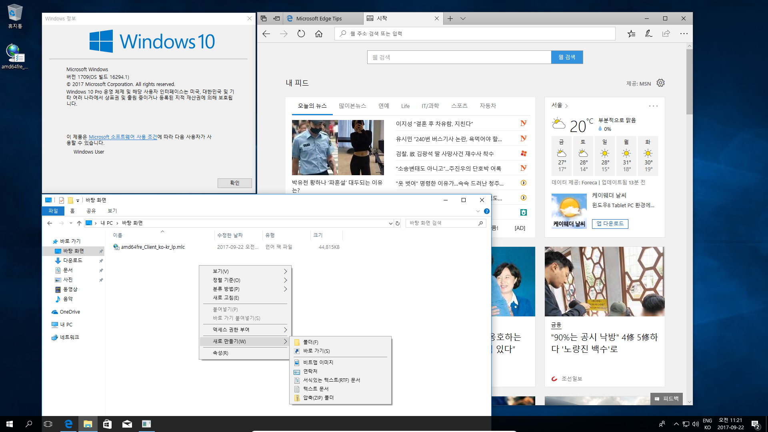The width and height of the screenshot is (768, 432).
Task: Click properties checkmark icon in Explorer title bar
Action: tap(62, 200)
